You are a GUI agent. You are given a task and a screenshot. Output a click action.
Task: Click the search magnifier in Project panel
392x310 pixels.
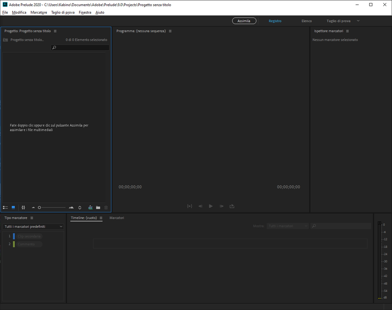point(54,47)
